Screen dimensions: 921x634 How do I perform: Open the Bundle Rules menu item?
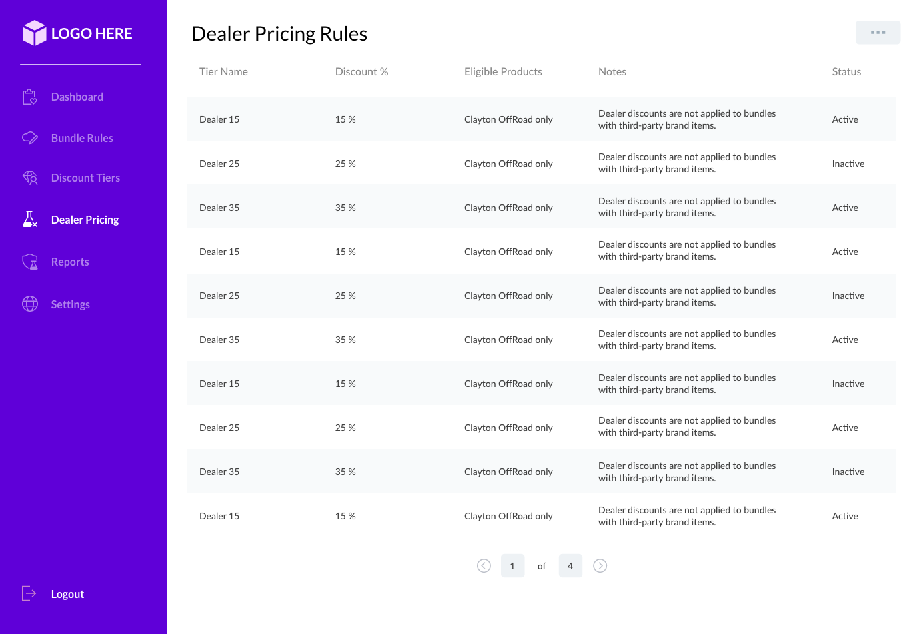point(82,138)
